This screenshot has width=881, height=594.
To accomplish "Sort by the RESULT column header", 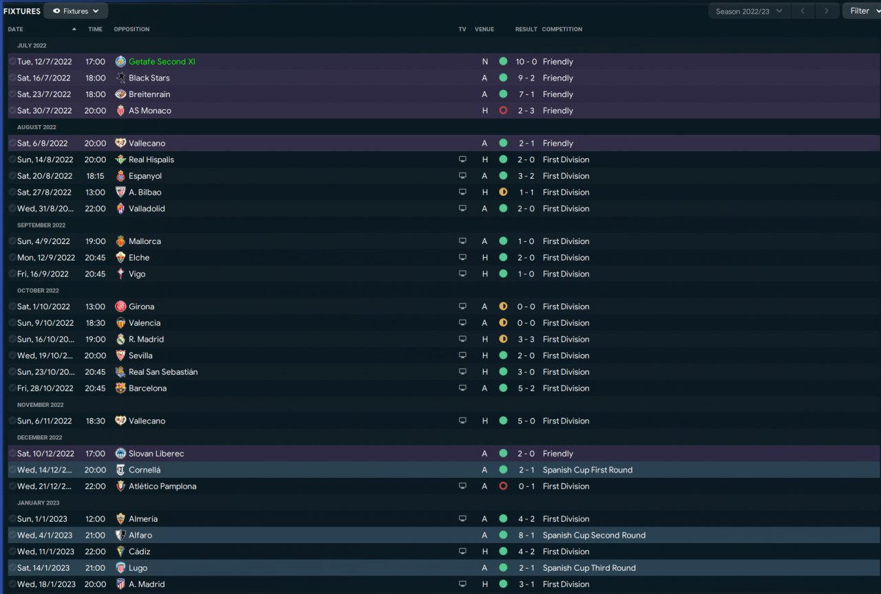I will pyautogui.click(x=527, y=30).
